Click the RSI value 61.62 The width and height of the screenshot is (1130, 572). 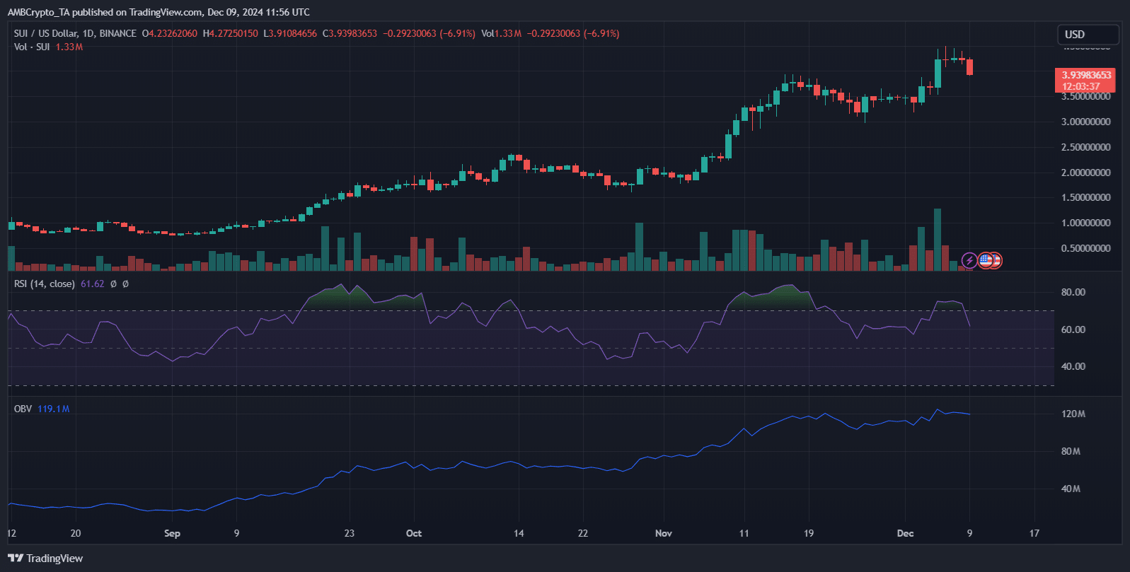(92, 284)
